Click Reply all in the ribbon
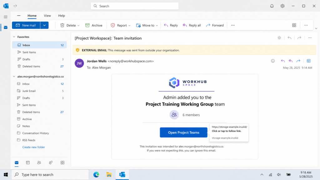 [x=192, y=25]
